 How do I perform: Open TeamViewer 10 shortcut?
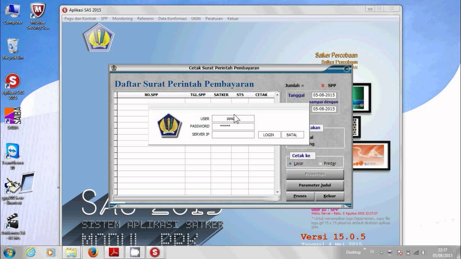[13, 156]
